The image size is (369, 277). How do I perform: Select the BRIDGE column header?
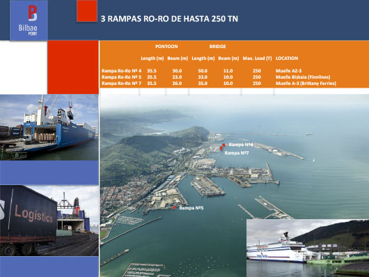point(217,47)
